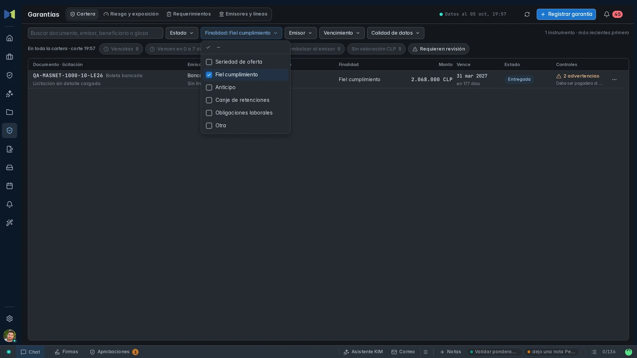Click the 2 advertencias warning text
Viewport: 637px width, 358px height.
pos(581,76)
